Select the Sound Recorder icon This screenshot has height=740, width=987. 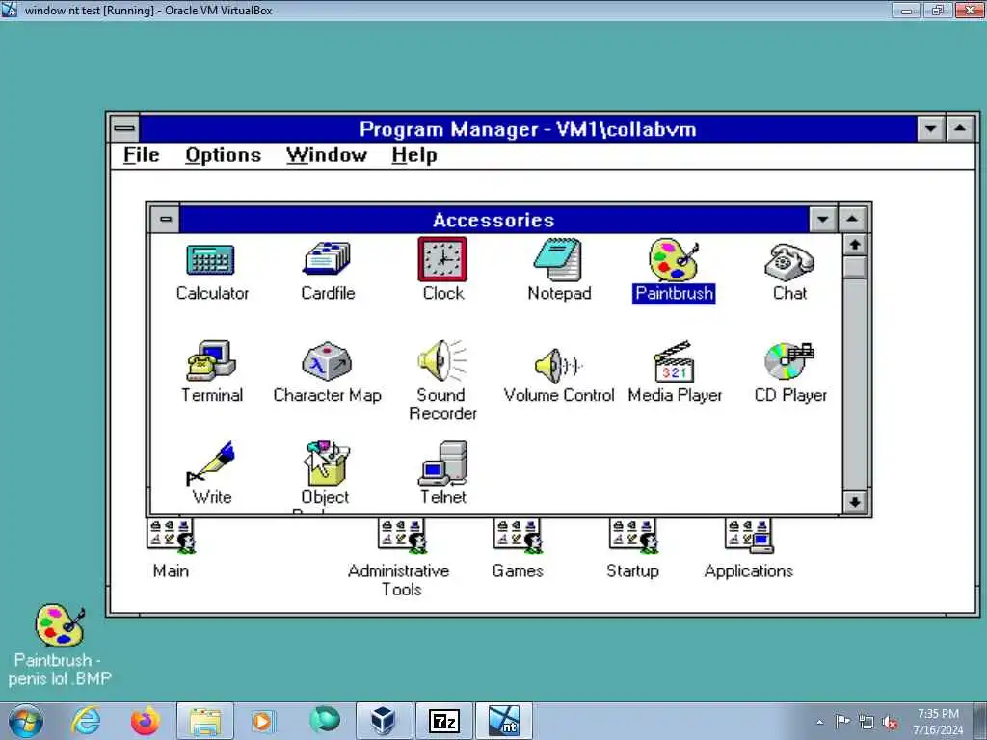(x=442, y=360)
